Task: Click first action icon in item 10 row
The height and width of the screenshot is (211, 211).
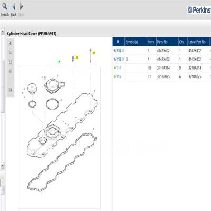Action: [x=114, y=68]
